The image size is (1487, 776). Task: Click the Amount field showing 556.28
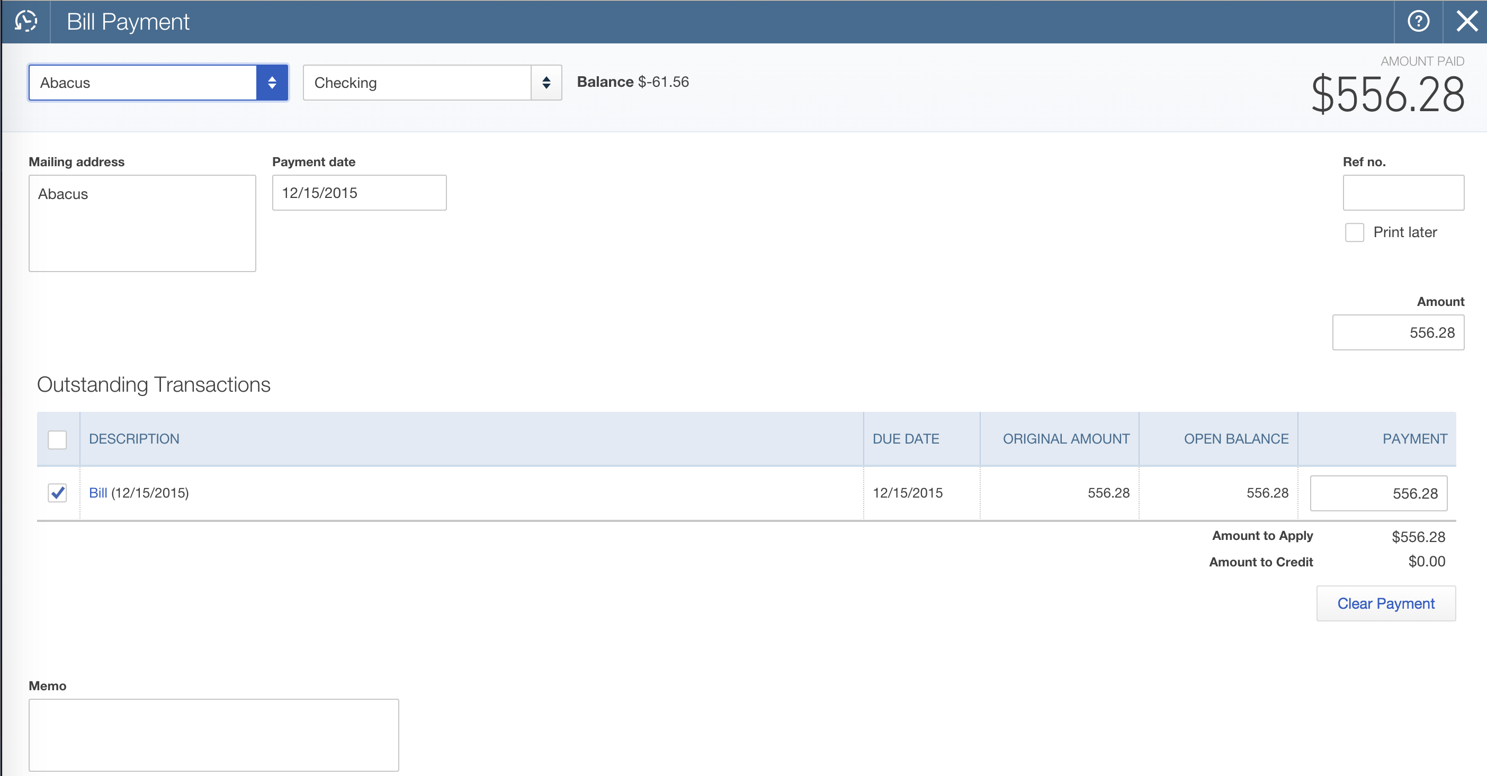point(1398,332)
